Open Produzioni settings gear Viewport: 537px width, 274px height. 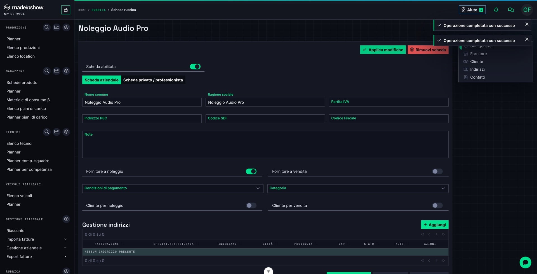(x=66, y=27)
